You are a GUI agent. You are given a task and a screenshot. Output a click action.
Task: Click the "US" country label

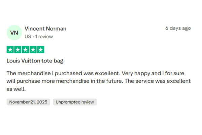(x=28, y=36)
